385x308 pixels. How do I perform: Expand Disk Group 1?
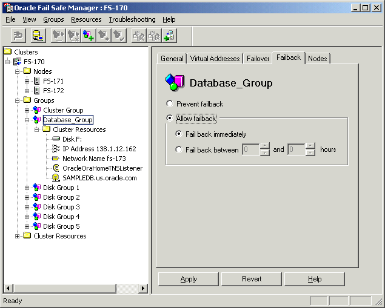(x=27, y=188)
